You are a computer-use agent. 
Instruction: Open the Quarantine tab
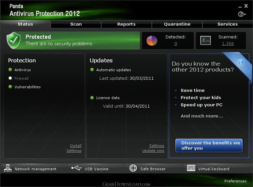coord(177,24)
